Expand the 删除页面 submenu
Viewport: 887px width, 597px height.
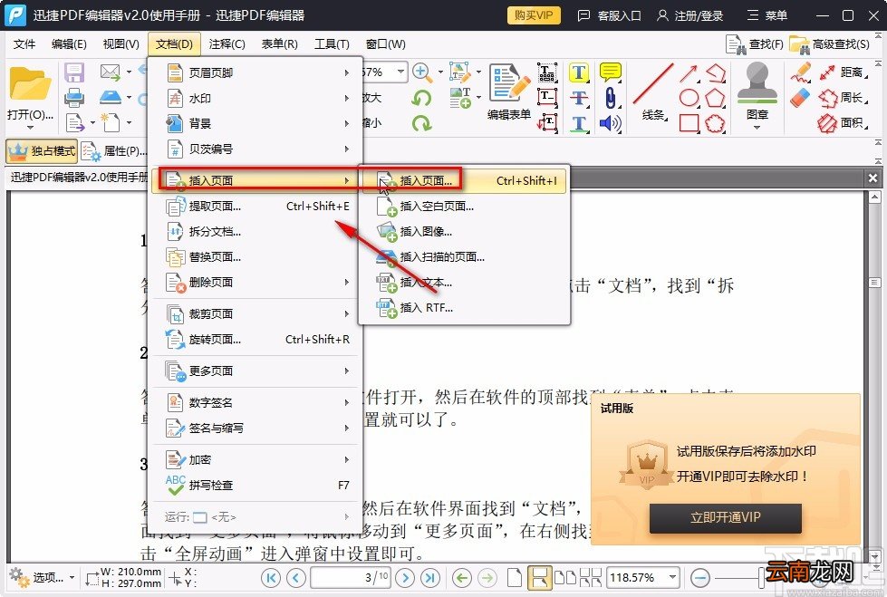[x=258, y=283]
